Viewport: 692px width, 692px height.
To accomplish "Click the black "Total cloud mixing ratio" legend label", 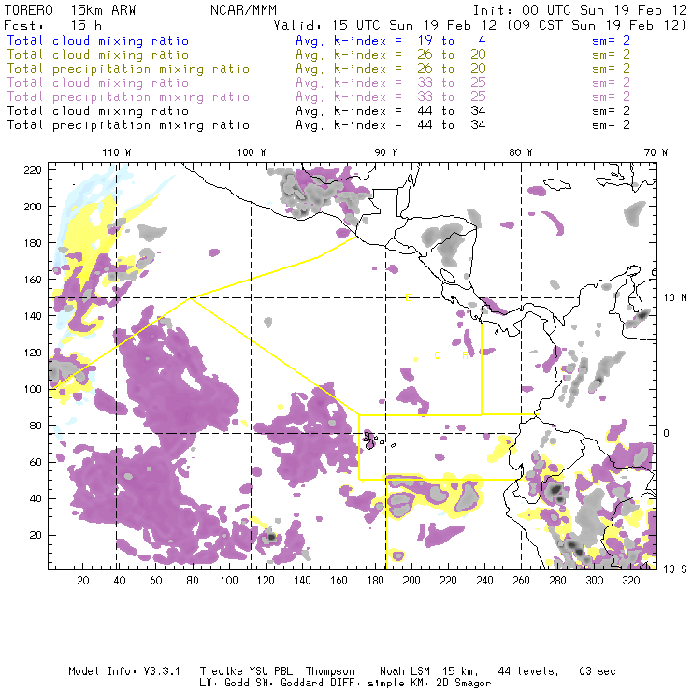I will pos(98,110).
